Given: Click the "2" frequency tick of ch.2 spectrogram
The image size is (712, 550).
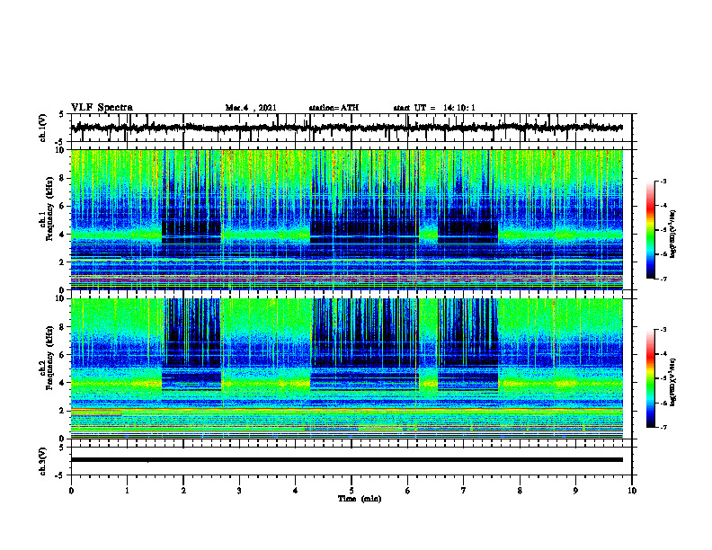Looking at the screenshot, I should point(63,411).
